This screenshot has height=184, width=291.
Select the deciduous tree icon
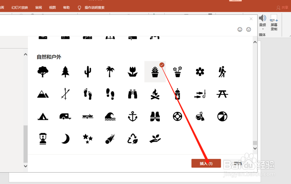point(43,72)
